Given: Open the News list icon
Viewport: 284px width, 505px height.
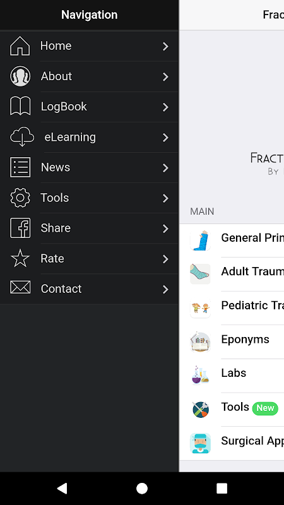Looking at the screenshot, I should [x=20, y=167].
